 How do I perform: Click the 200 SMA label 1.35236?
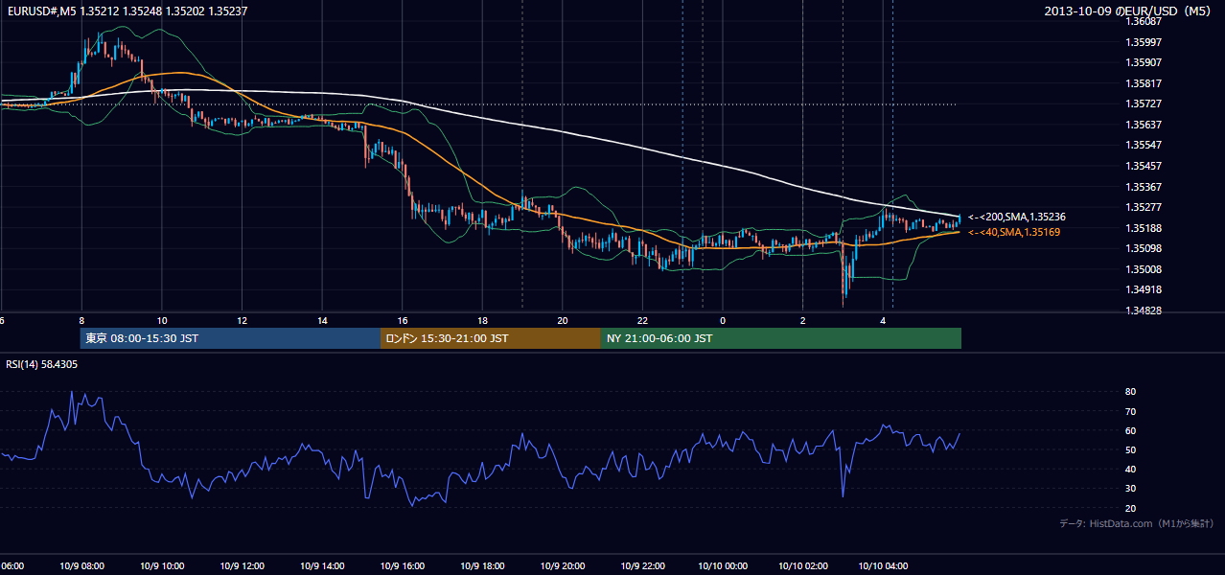point(1017,218)
